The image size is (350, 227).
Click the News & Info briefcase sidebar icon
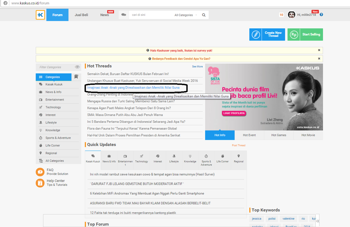[41, 92]
